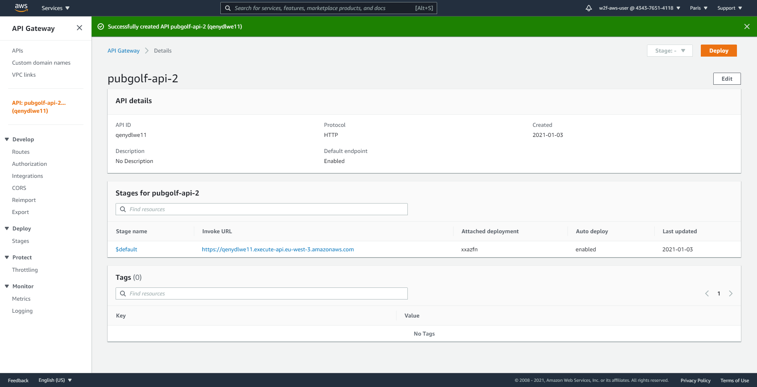Focus the top services search box
757x387 pixels.
328,8
